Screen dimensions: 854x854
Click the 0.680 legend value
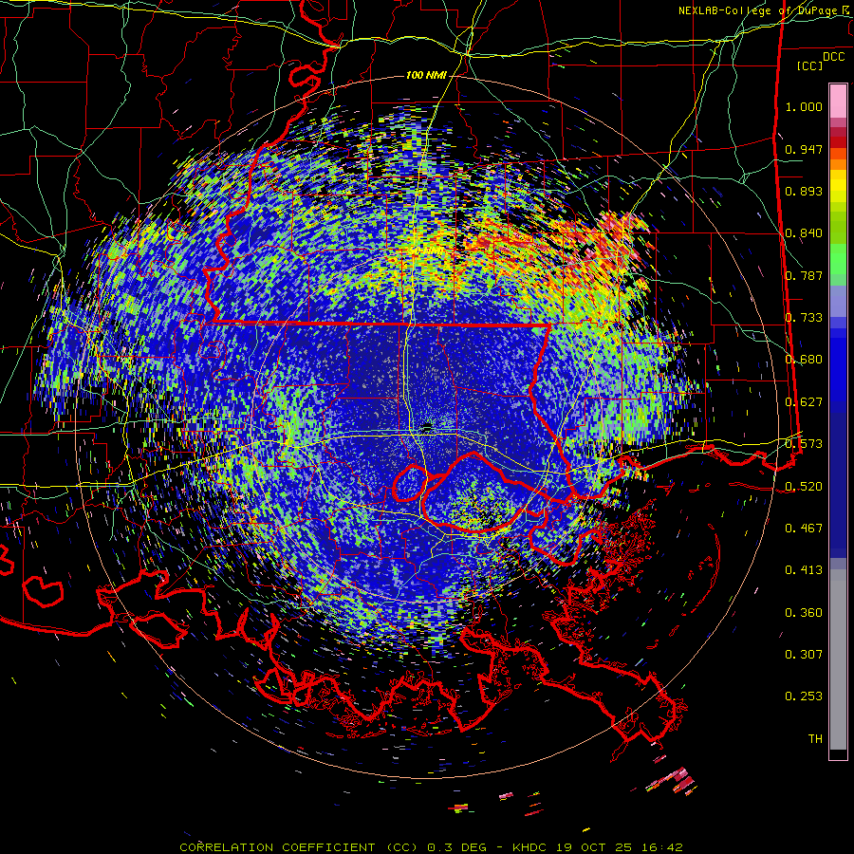pyautogui.click(x=804, y=360)
